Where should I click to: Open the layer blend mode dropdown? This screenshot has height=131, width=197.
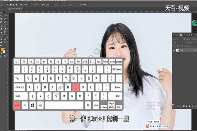coord(179,43)
